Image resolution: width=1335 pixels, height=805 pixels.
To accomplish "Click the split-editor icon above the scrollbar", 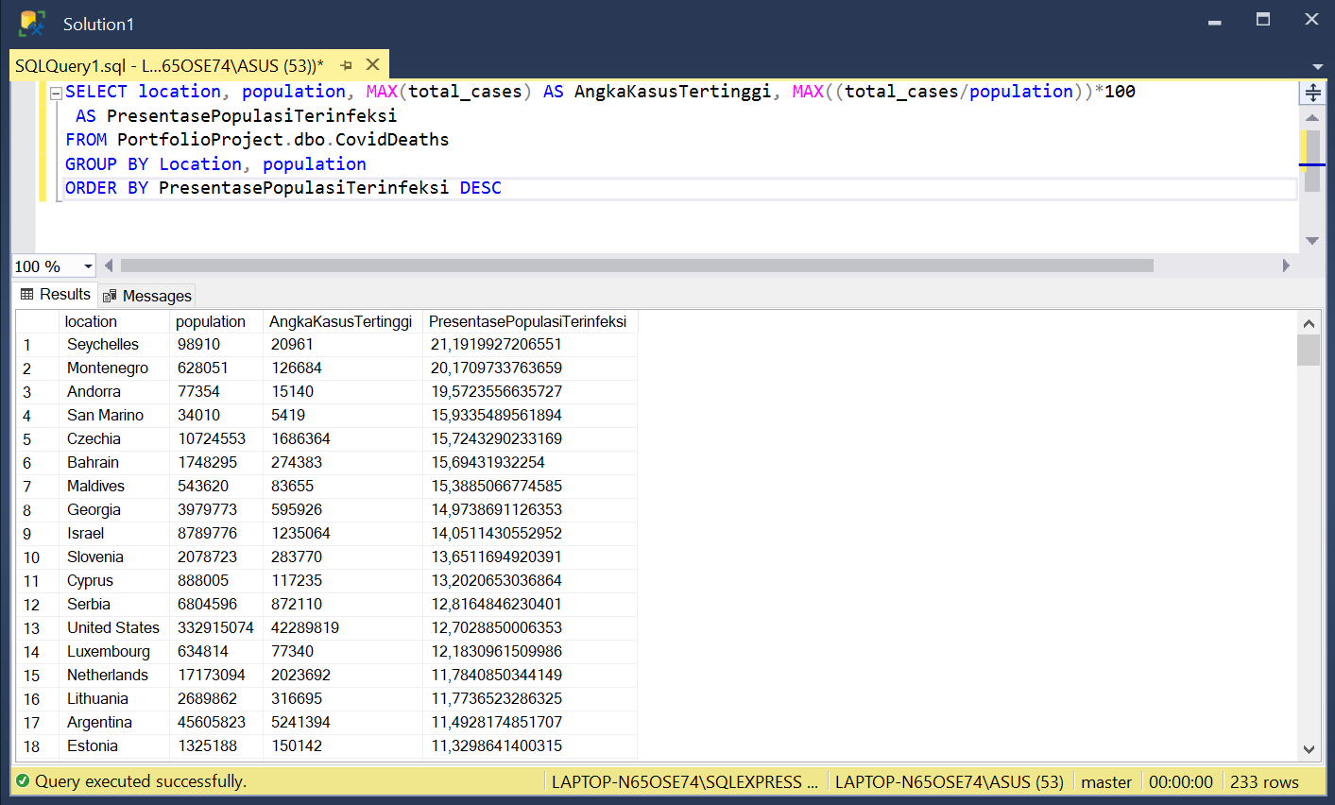I will [1314, 92].
